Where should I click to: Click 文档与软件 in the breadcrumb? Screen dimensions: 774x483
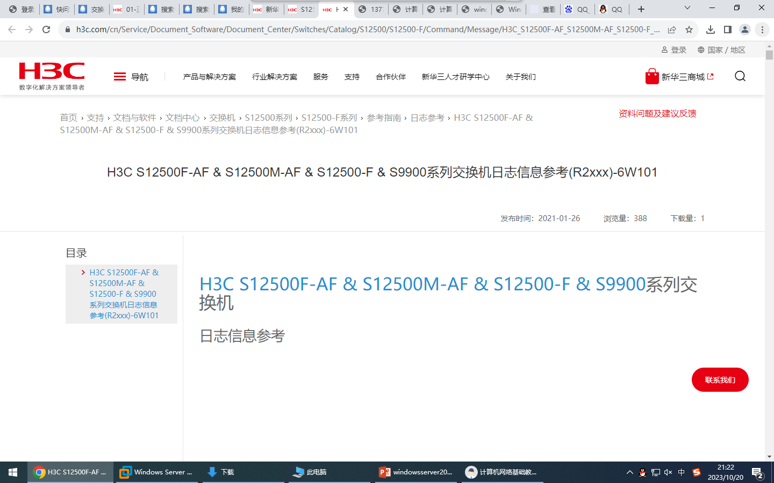134,118
